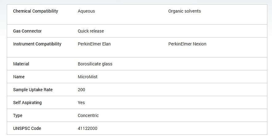
Task: Select the Gas Connector label
Action: [x=27, y=31]
